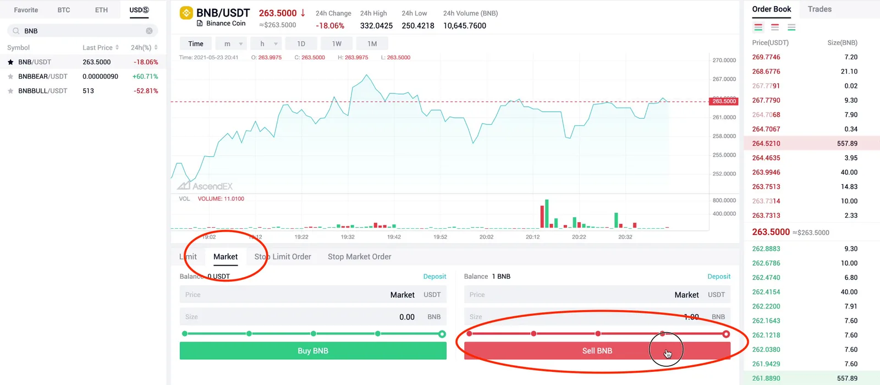
Task: Sort by 24h(%) arrows
Action: (156, 48)
